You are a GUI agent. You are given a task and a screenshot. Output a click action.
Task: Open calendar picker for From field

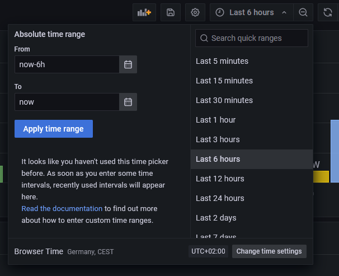click(128, 64)
